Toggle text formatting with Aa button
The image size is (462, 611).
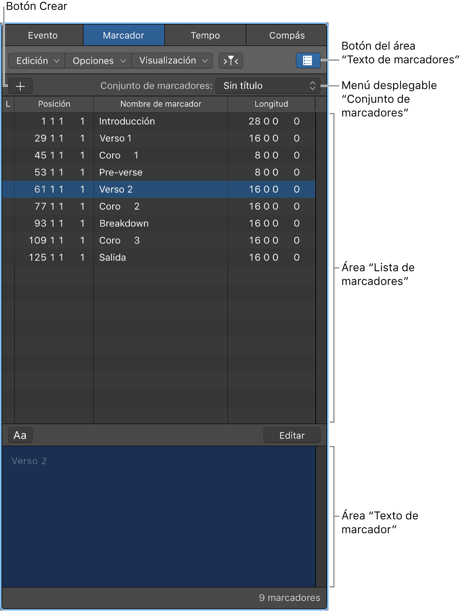pos(20,434)
